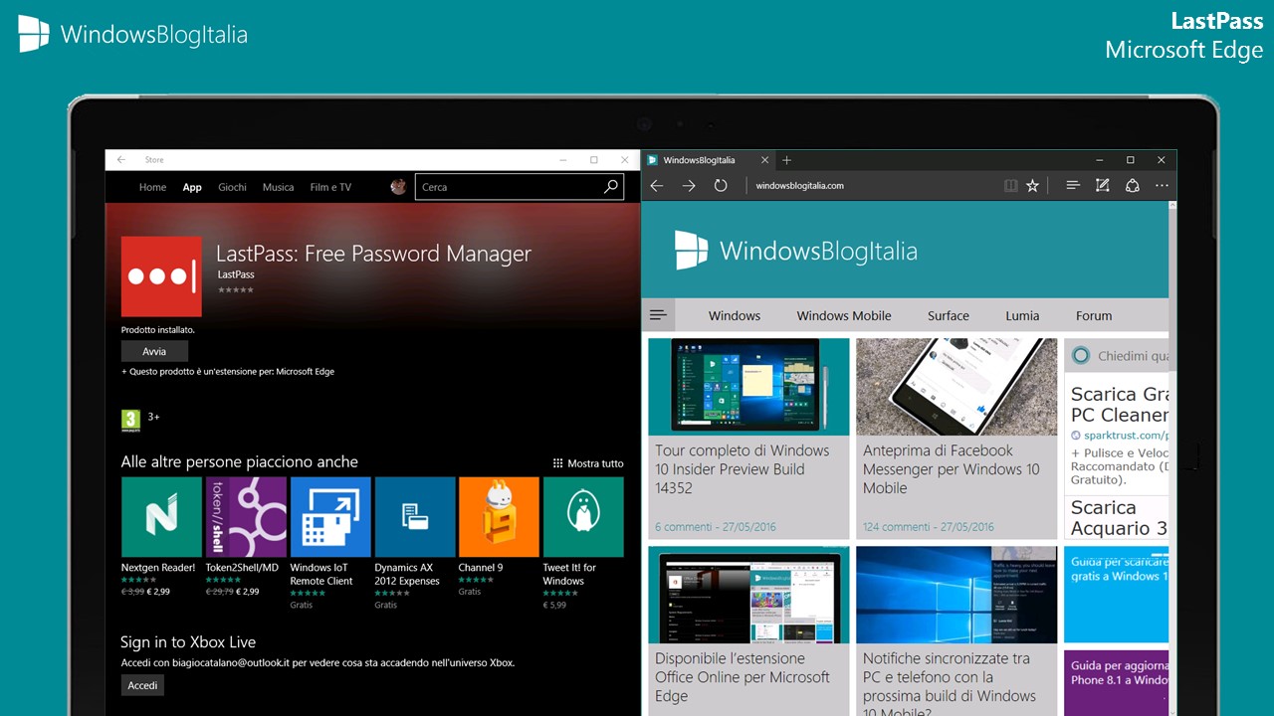Click the Guida per scaricare blue tile

(x=1116, y=595)
